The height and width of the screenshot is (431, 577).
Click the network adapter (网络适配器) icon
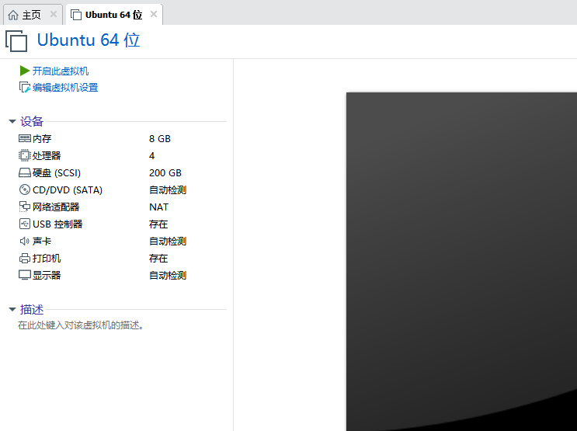click(25, 207)
